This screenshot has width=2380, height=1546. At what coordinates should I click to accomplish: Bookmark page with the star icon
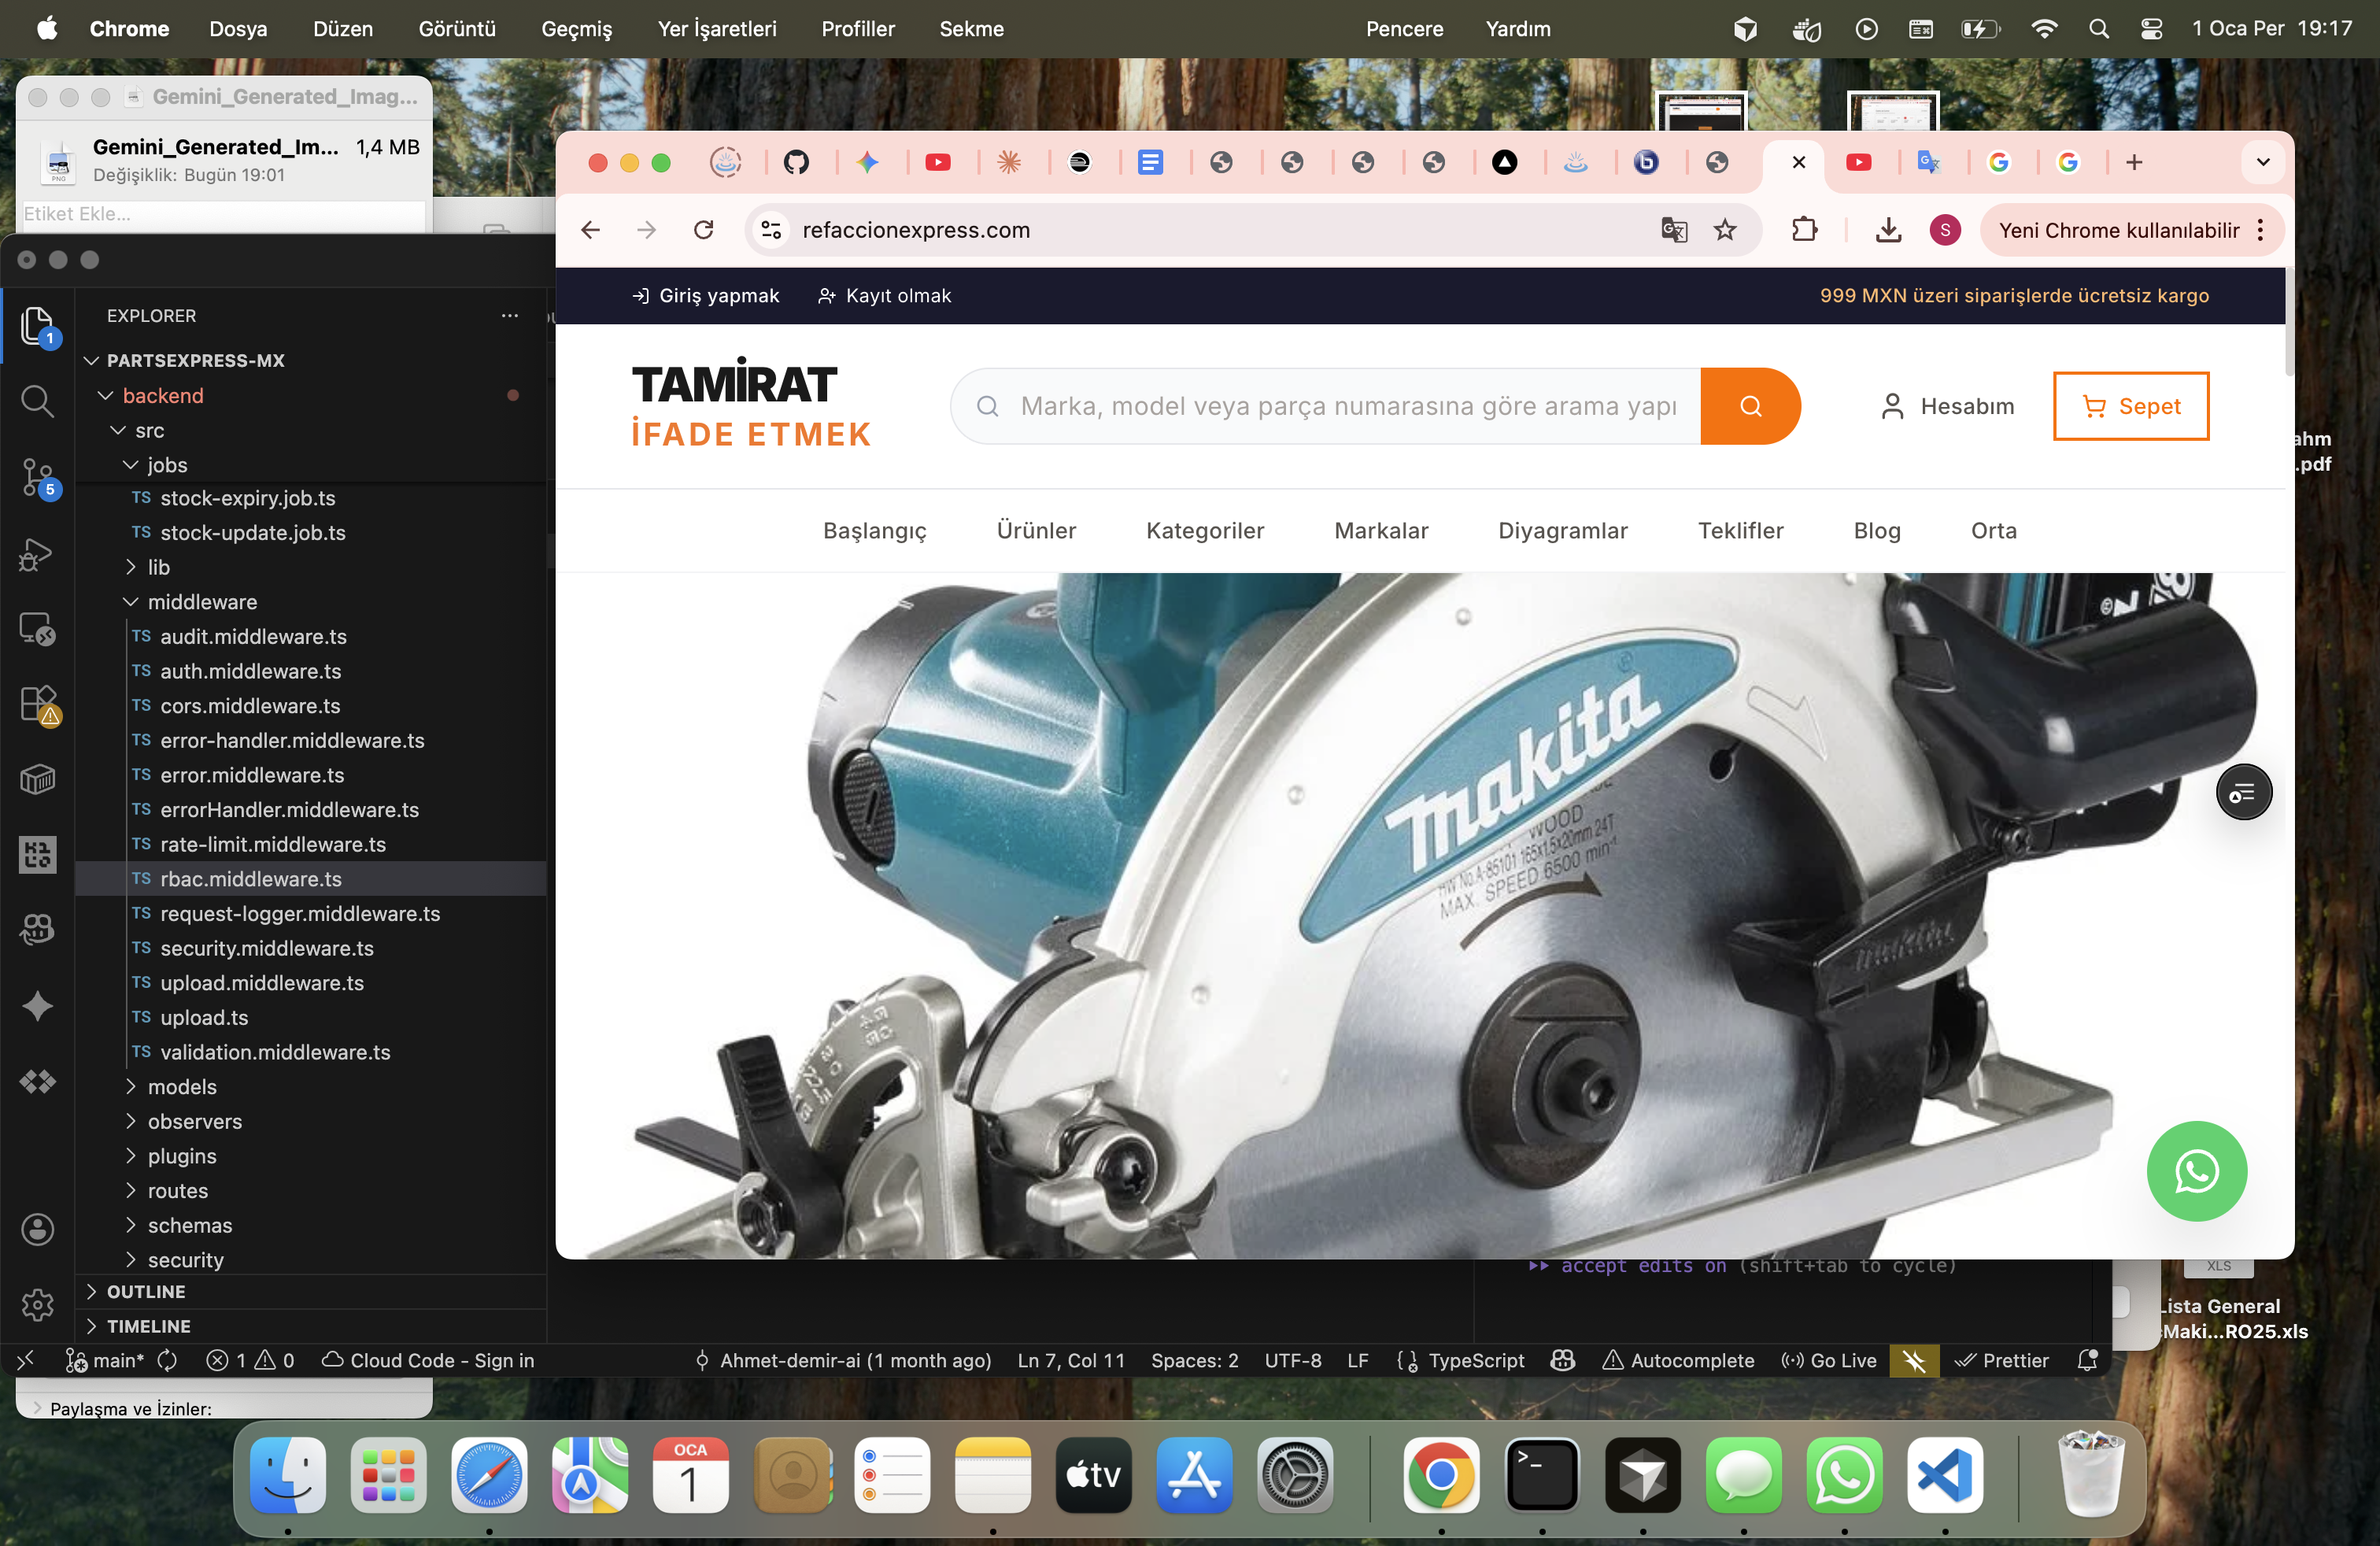pyautogui.click(x=1725, y=230)
